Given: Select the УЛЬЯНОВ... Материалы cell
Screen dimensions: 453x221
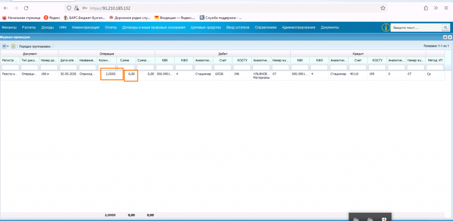Looking at the screenshot, I should coord(261,75).
